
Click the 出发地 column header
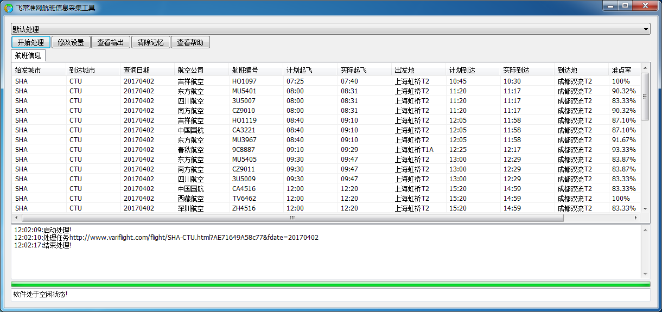click(419, 70)
